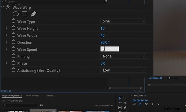Viewport: 186px width, 112px height.
Task: Collapse the Wave Warp effect section
Action: (2, 7)
